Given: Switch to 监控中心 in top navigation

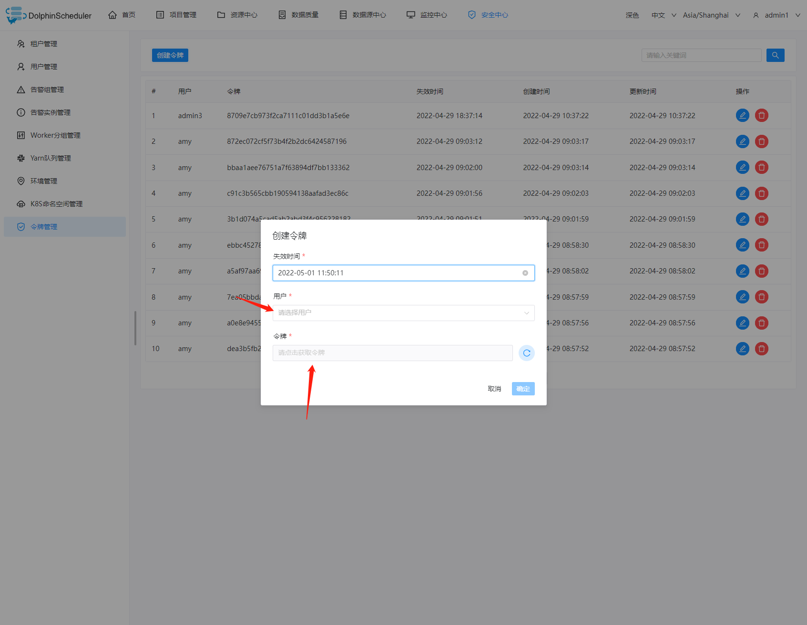Looking at the screenshot, I should pyautogui.click(x=427, y=15).
